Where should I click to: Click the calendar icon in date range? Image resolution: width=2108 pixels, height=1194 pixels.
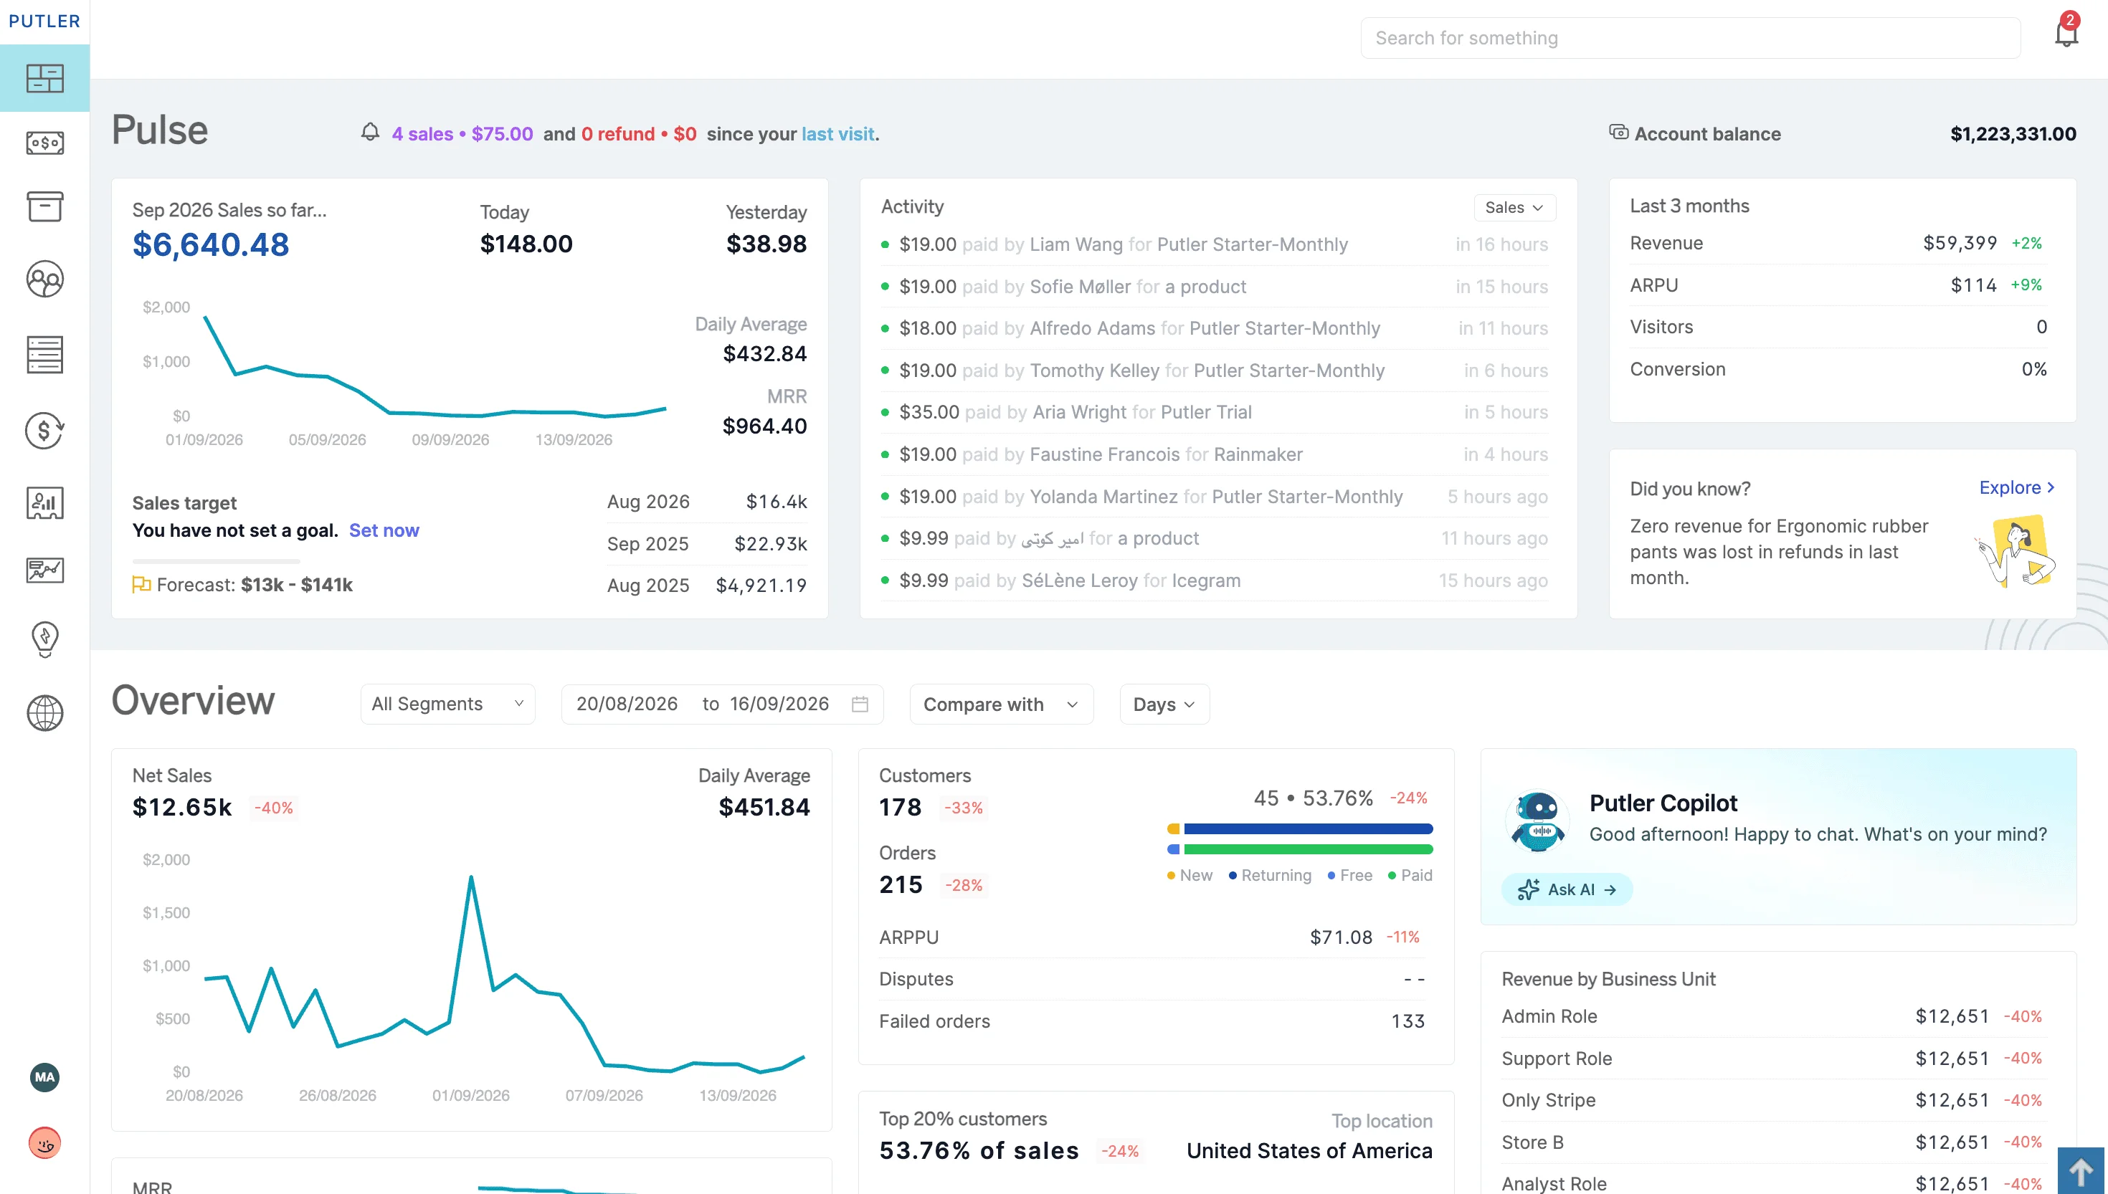tap(860, 704)
